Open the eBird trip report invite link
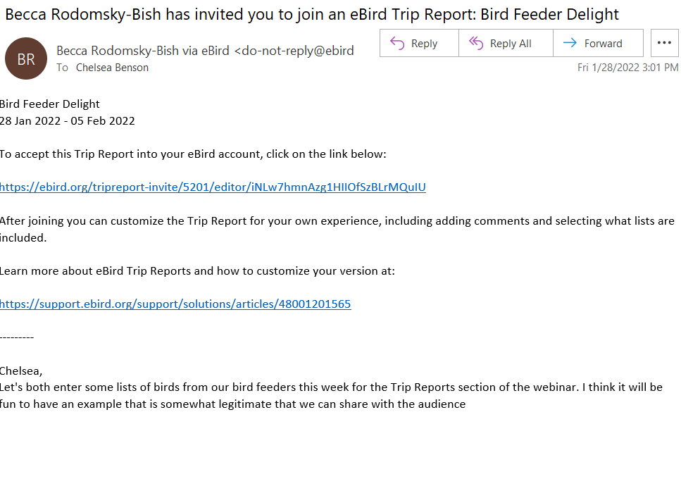The width and height of the screenshot is (681, 498). pyautogui.click(x=213, y=187)
